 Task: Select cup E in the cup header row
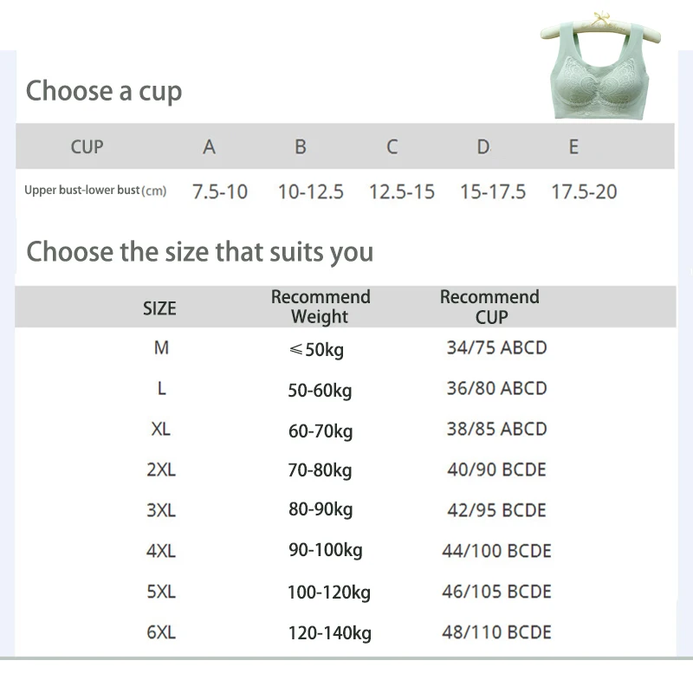(x=573, y=147)
